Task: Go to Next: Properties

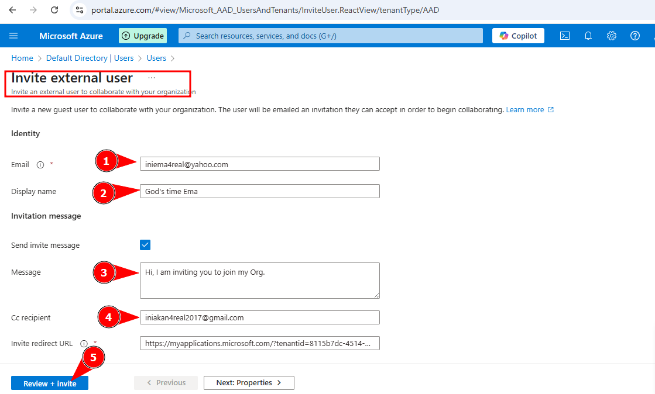Action: pyautogui.click(x=249, y=383)
